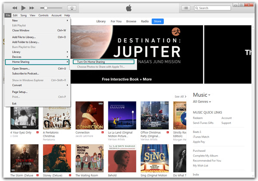Click Send iTunes Gifts link
The height and width of the screenshot is (181, 258).
203,123
